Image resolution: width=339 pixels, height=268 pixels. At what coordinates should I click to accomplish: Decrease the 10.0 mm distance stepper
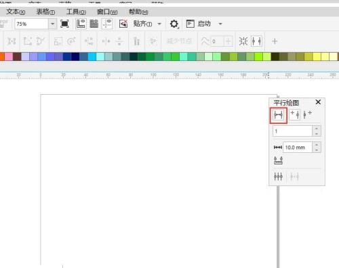click(x=317, y=150)
